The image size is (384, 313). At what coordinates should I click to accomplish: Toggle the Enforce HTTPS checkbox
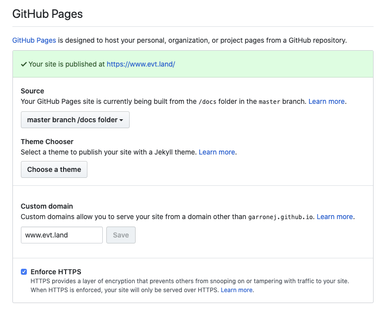point(24,272)
